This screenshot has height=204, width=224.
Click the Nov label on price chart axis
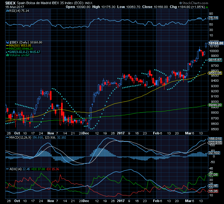coord(51,133)
